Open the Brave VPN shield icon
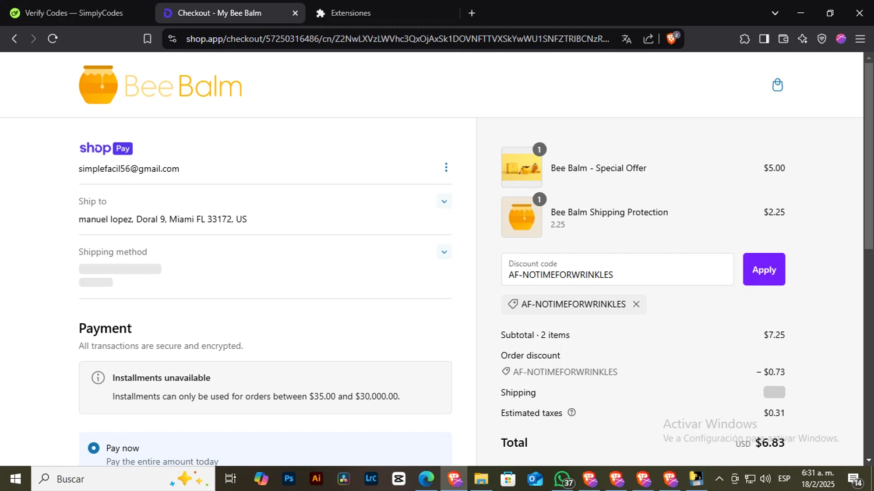 [822, 38]
